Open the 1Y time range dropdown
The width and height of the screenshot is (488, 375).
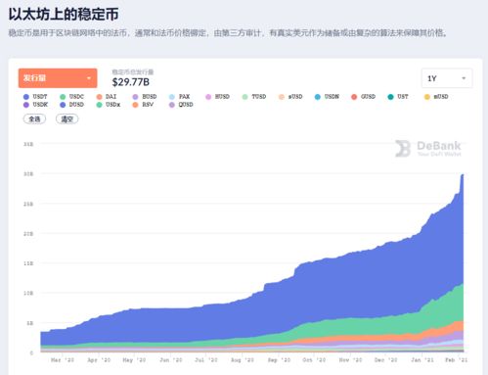coord(447,78)
